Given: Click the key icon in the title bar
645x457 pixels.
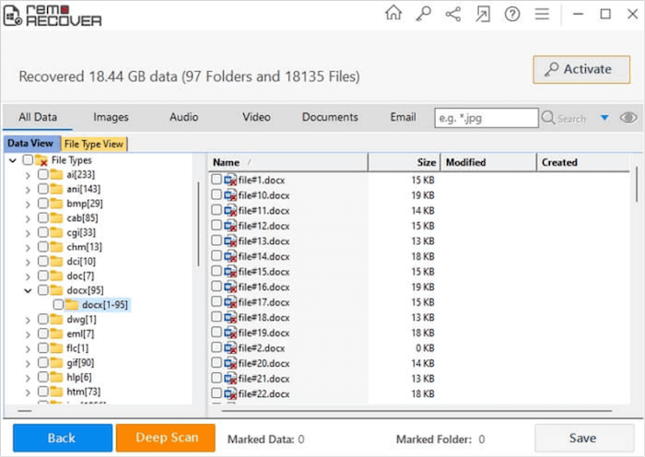Looking at the screenshot, I should coord(423,14).
